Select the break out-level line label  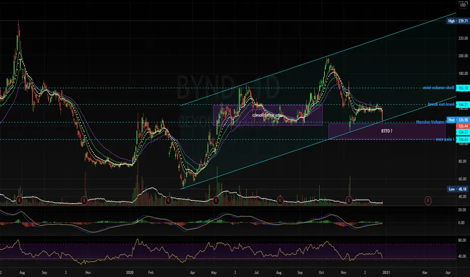coord(441,104)
